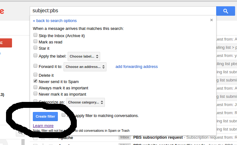Expand the Choose an address dropdown

click(x=85, y=67)
